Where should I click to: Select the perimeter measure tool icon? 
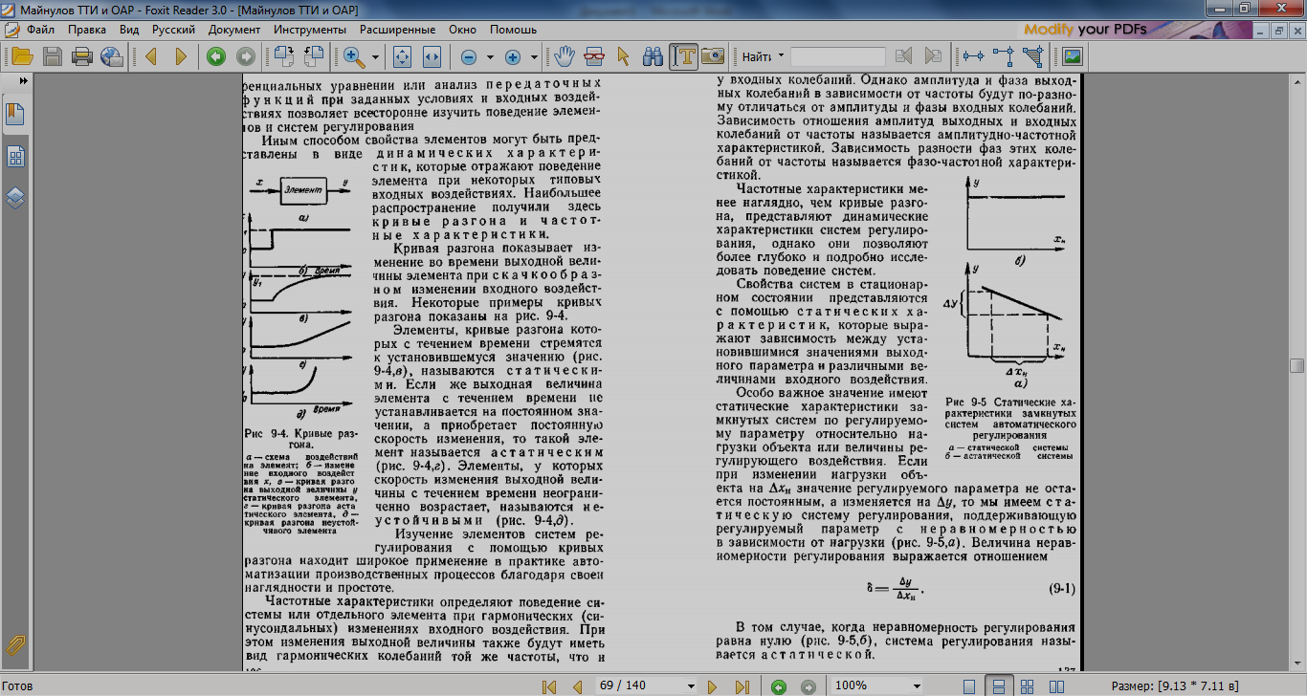(1004, 56)
